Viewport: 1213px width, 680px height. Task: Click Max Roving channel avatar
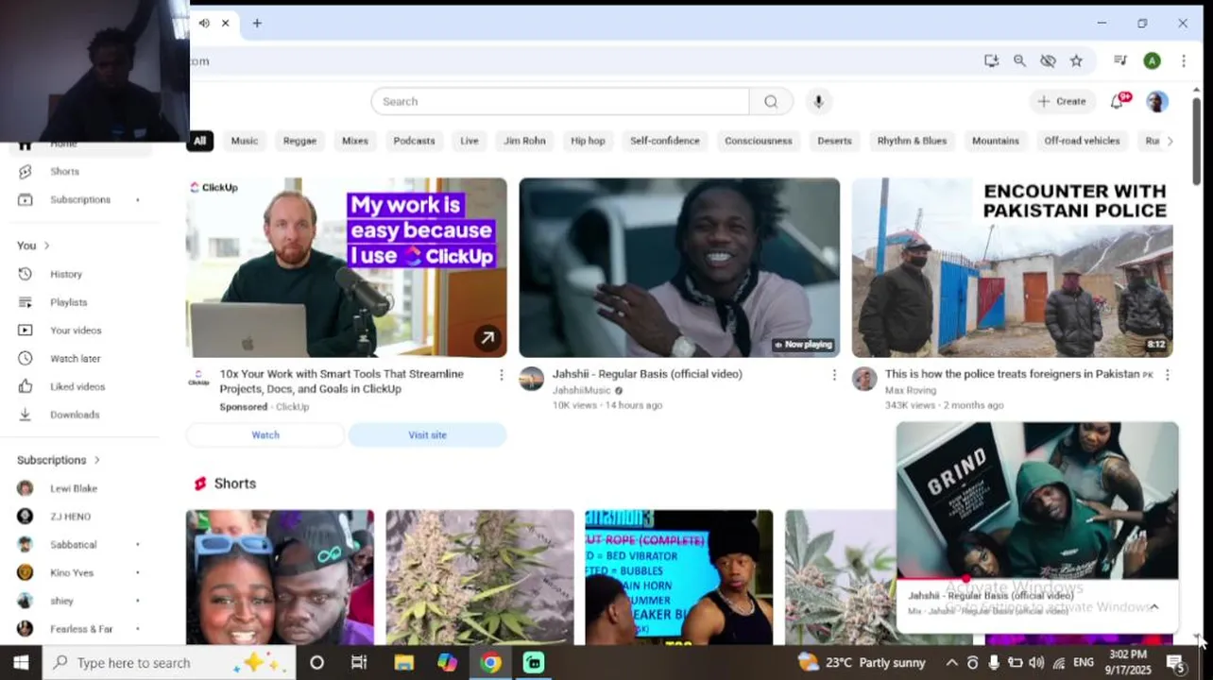click(x=864, y=379)
